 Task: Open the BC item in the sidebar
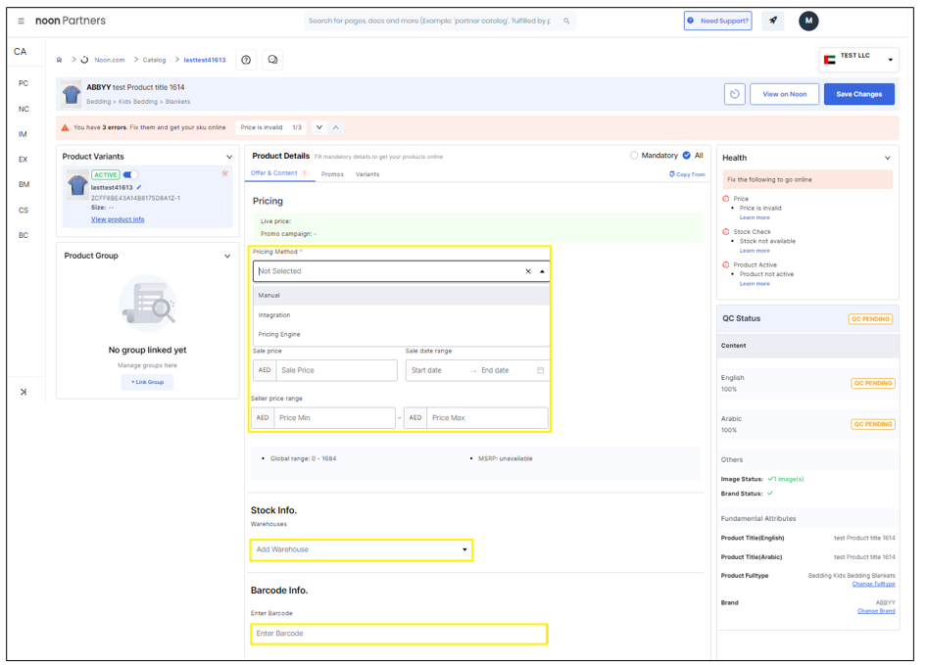tap(24, 235)
